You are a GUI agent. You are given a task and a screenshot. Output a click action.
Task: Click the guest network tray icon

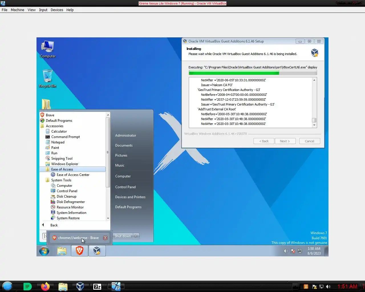300,251
